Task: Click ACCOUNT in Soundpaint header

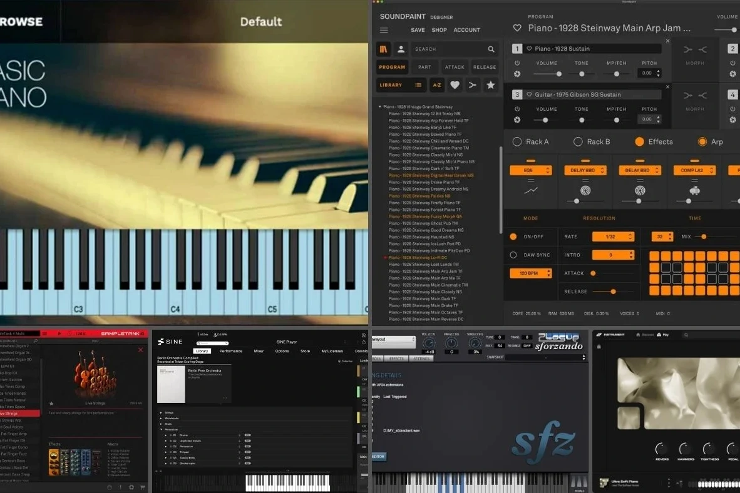Action: coord(467,30)
